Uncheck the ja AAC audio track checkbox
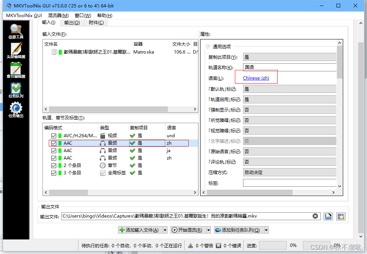The width and height of the screenshot is (367, 254). point(54,151)
